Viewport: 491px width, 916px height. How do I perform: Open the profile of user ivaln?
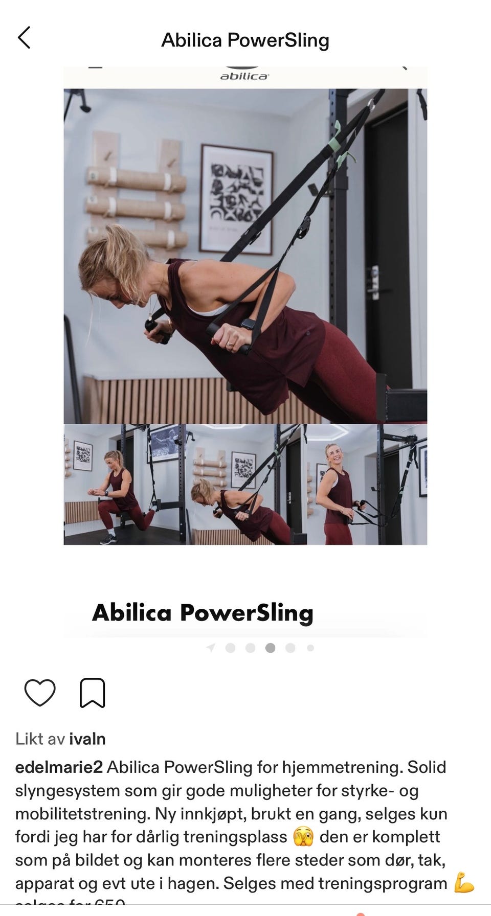[87, 739]
